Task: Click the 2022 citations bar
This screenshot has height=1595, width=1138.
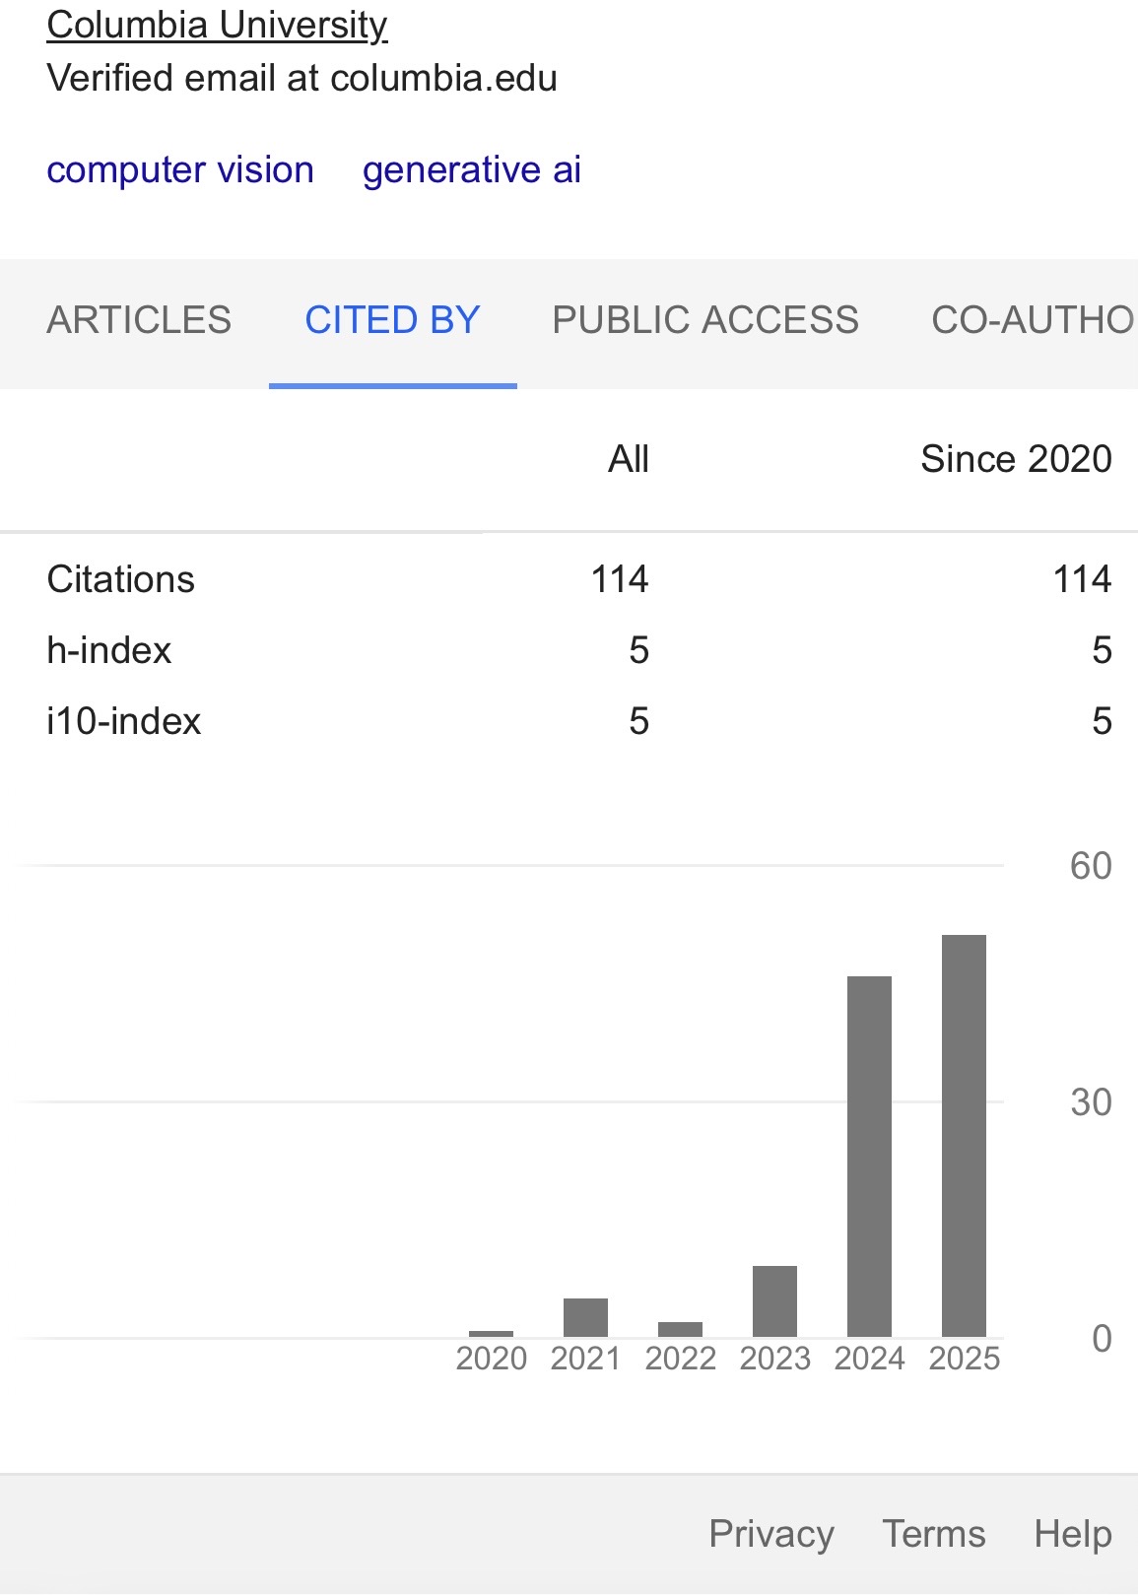Action: (680, 1329)
